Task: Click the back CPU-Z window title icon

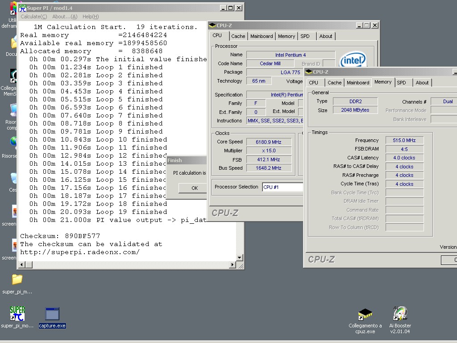Action: click(212, 25)
